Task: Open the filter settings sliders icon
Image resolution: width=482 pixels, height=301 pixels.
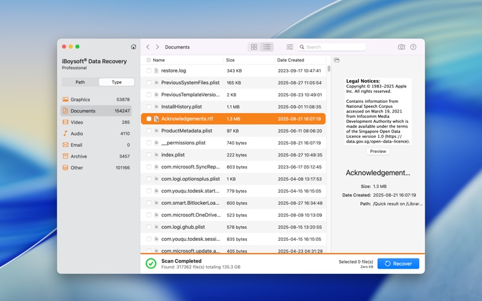Action: tap(290, 47)
